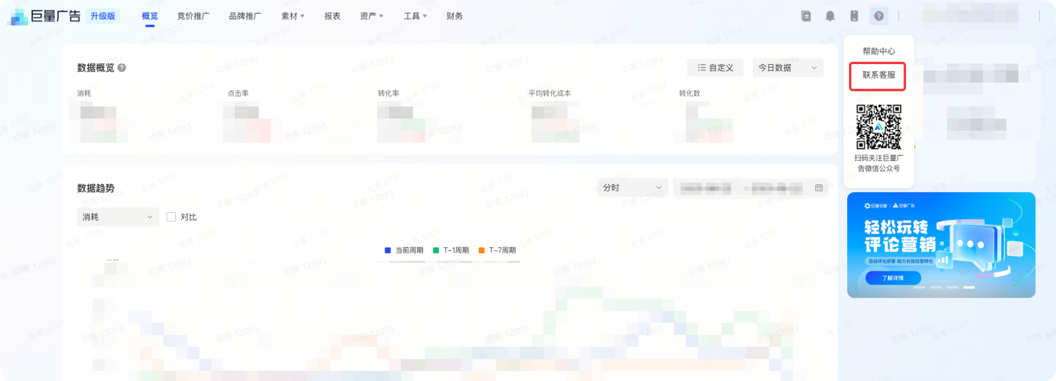The width and height of the screenshot is (1056, 381).
Task: Open notifications bell icon
Action: tap(830, 16)
